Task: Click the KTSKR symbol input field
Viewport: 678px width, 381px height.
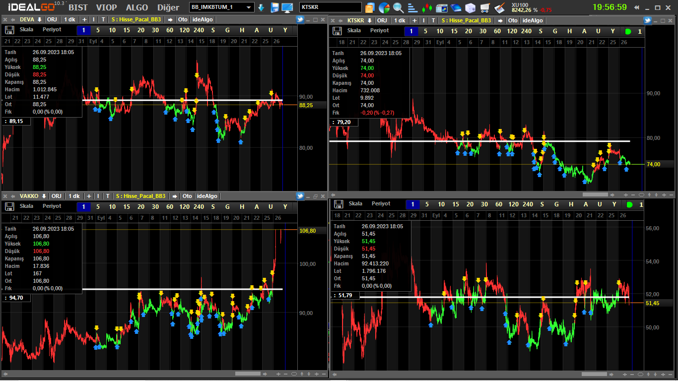Action: pos(331,7)
